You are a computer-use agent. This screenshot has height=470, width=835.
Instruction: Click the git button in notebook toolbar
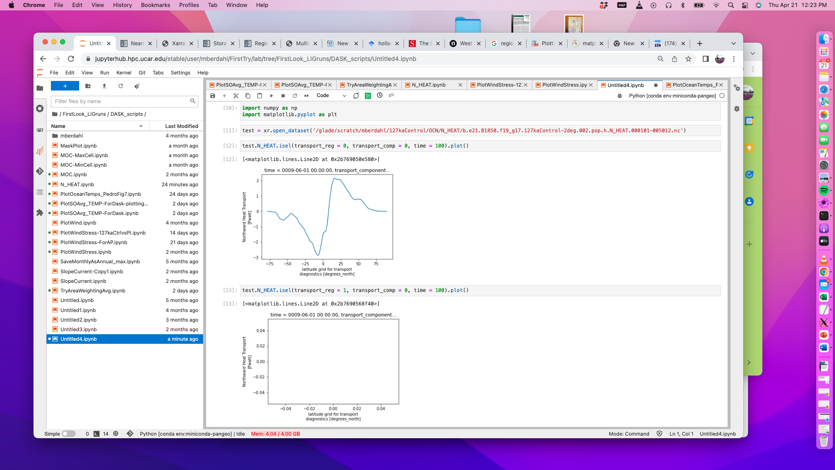coord(391,95)
